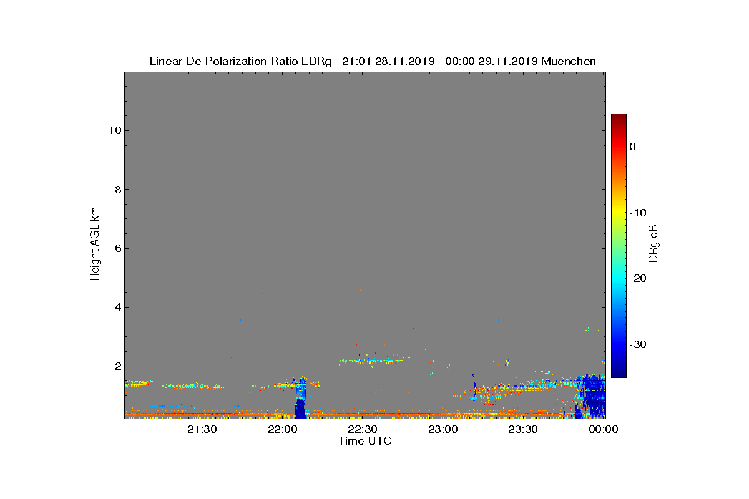This screenshot has height=499, width=749.
Task: Click the colorbar value '-10'
Action: coord(637,213)
